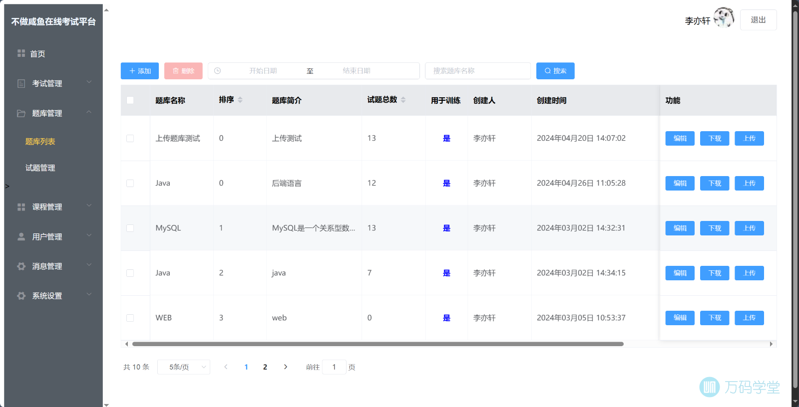This screenshot has width=799, height=407.
Task: Click the 开始日期 date field
Action: tap(263, 71)
